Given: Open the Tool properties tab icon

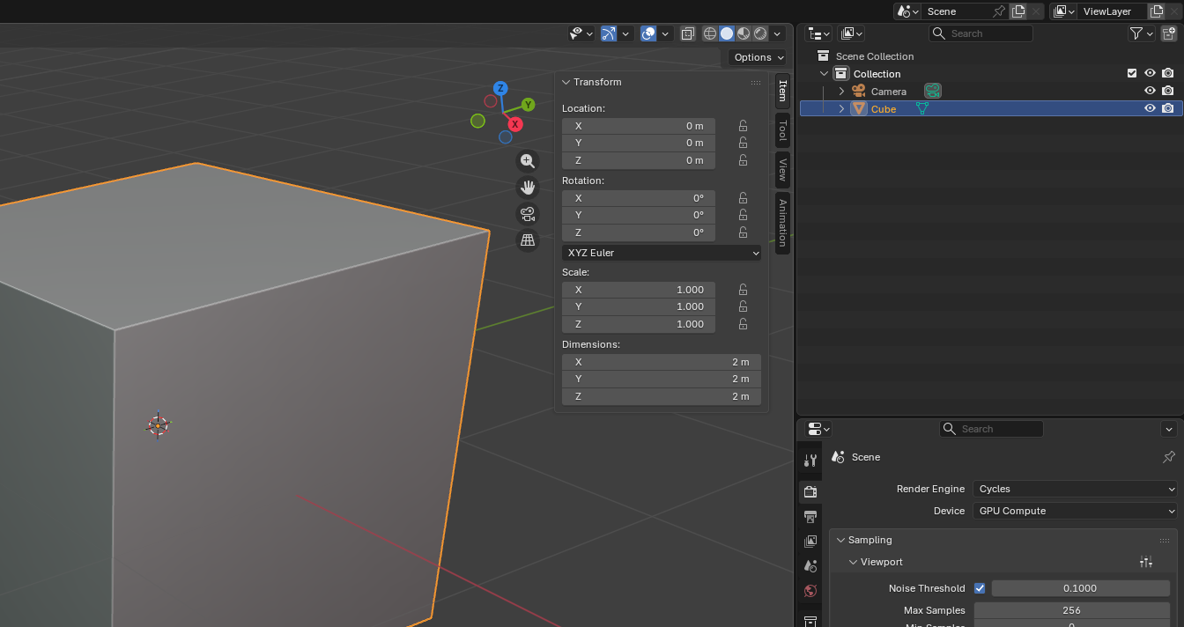Looking at the screenshot, I should pyautogui.click(x=810, y=460).
